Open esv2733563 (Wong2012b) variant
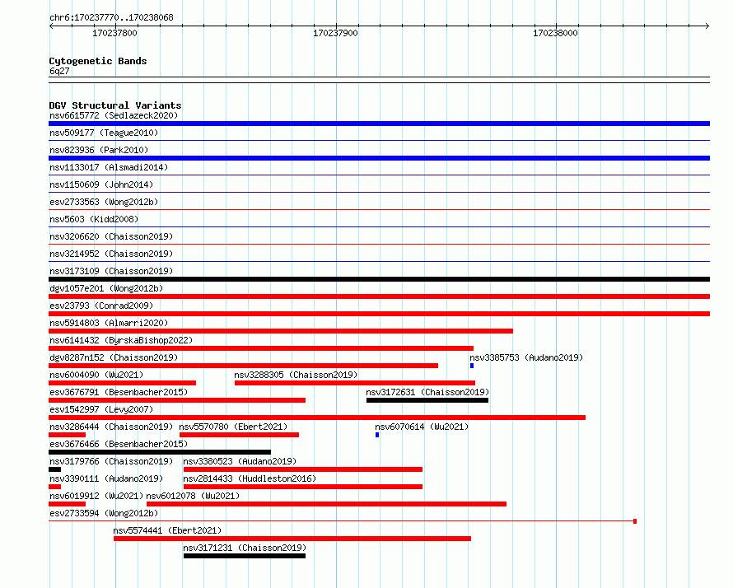 [104, 202]
